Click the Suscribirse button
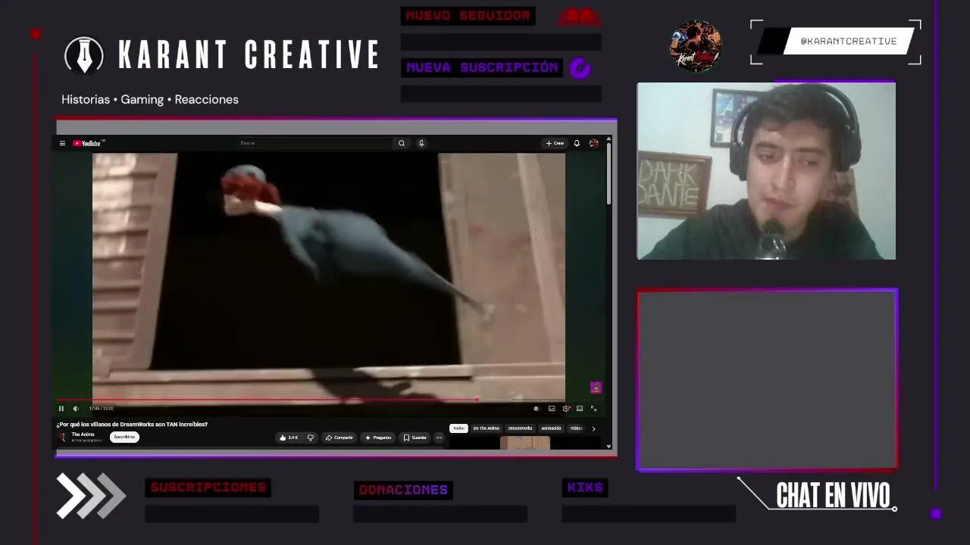The height and width of the screenshot is (545, 970). (124, 437)
